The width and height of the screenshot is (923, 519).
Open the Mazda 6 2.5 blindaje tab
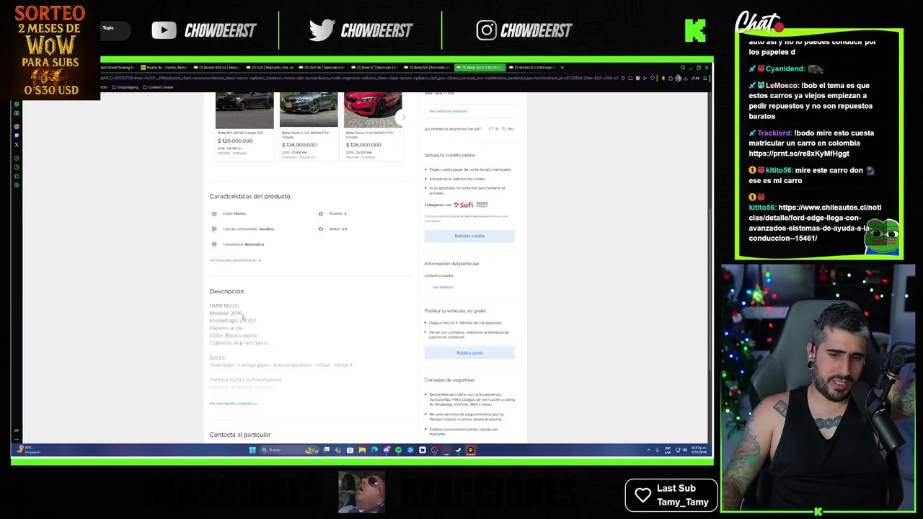point(532,68)
